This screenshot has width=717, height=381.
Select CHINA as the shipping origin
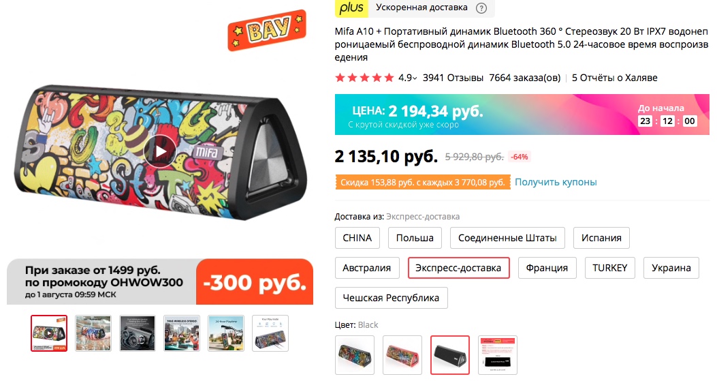[x=357, y=238]
